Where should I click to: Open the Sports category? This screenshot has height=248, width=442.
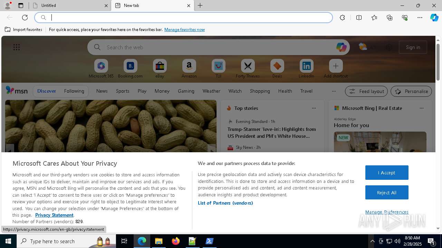coord(123,91)
